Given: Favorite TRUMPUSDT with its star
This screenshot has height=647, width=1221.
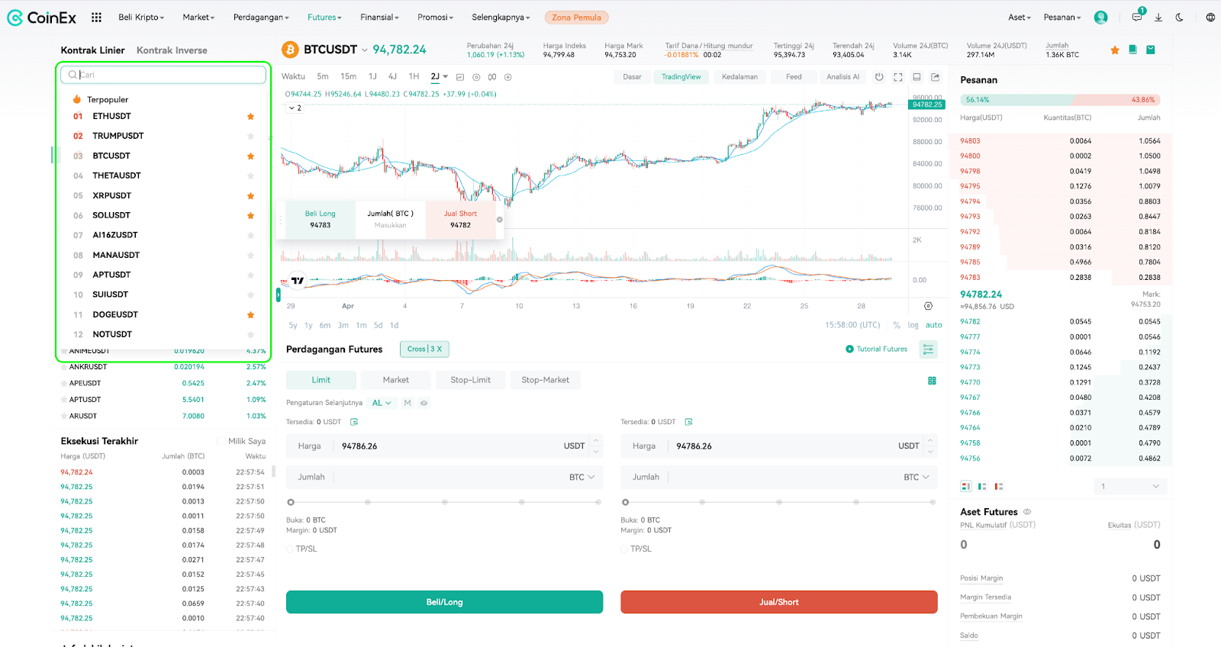Looking at the screenshot, I should point(250,136).
